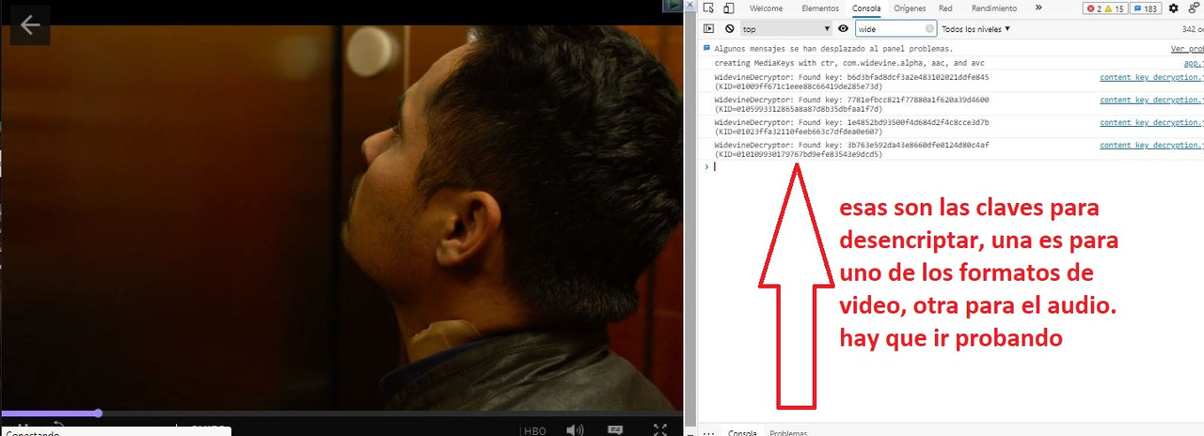Image resolution: width=1204 pixels, height=436 pixels.
Task: Open the Red tab
Action: coord(945,8)
